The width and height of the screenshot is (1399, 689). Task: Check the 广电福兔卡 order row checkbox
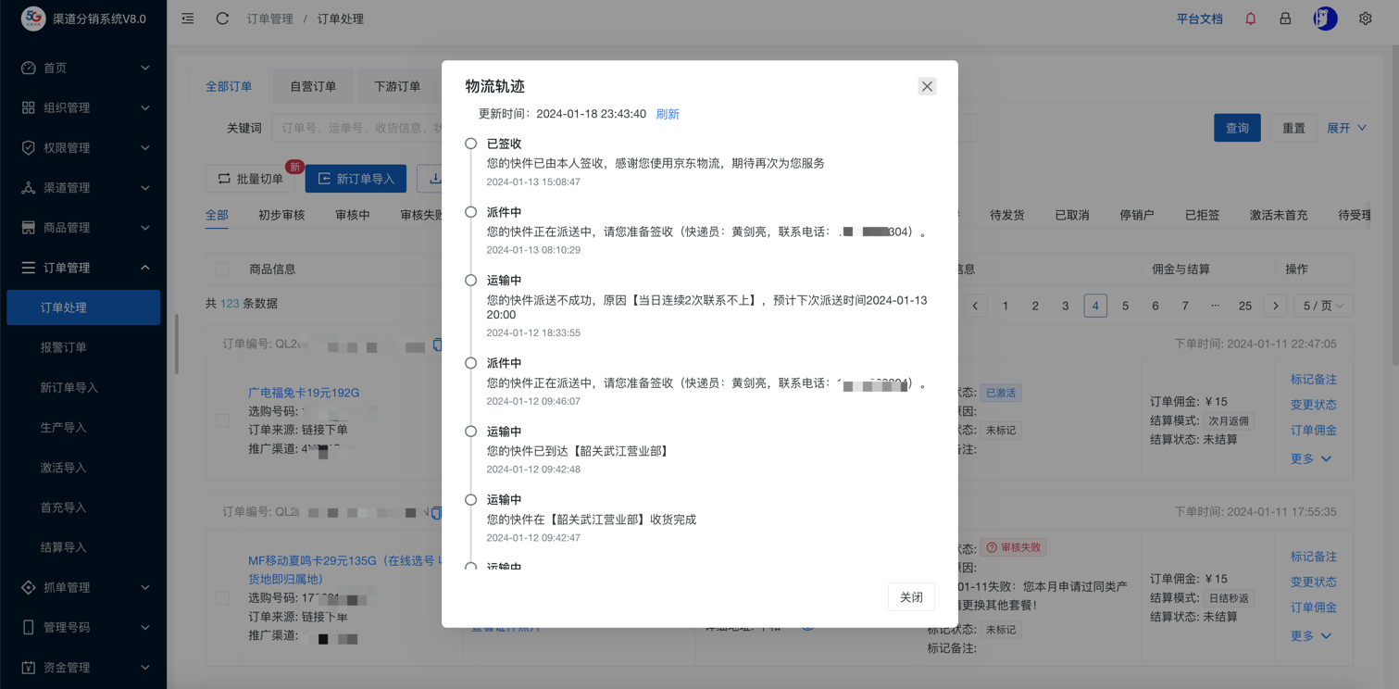coord(222,420)
